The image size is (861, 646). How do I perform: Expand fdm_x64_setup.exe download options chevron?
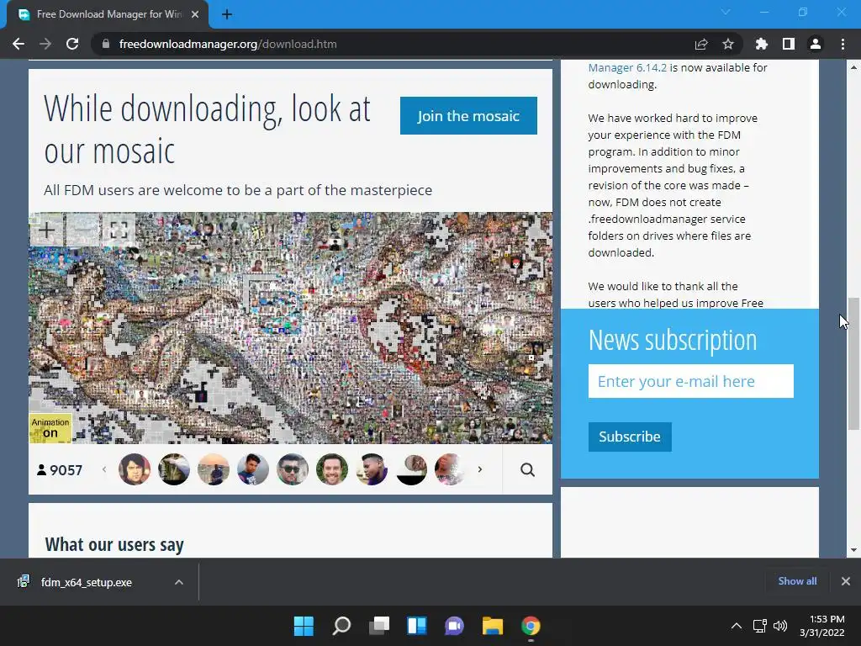pyautogui.click(x=178, y=582)
